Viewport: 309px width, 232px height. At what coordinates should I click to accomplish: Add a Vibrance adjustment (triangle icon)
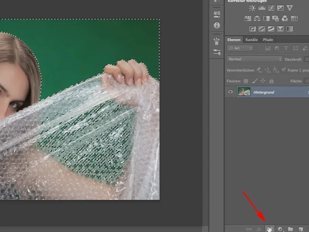pos(289,8)
